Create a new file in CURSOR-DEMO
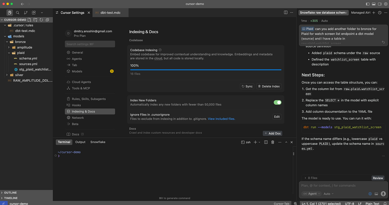Screen dimensions: 389x205 (x=29, y=20)
